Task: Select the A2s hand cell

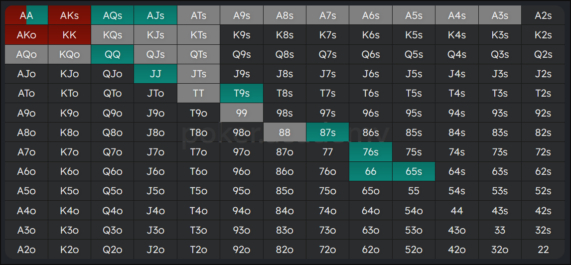Action: pyautogui.click(x=543, y=15)
